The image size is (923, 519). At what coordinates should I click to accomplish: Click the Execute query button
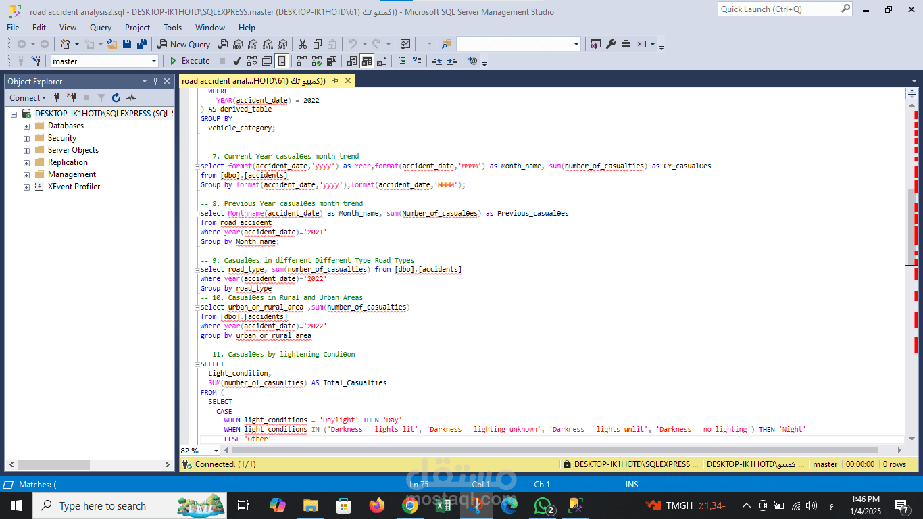(x=190, y=61)
